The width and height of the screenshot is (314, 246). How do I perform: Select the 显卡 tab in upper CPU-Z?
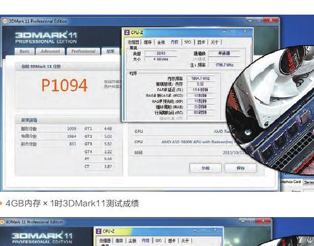tap(201, 42)
